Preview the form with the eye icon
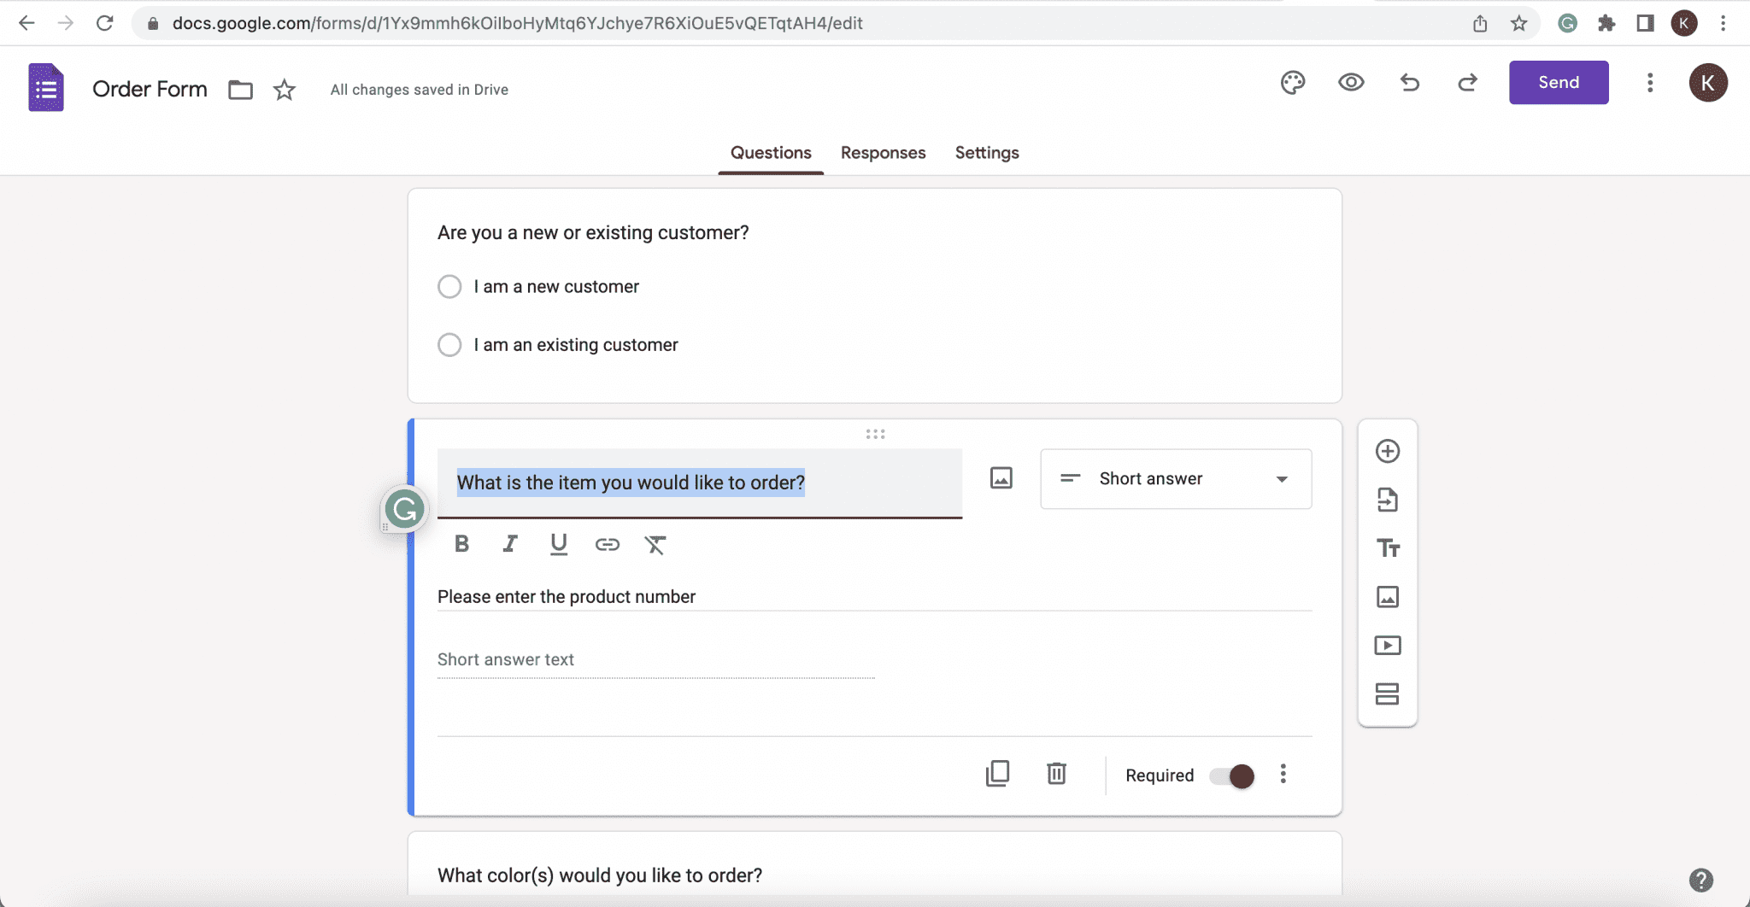The width and height of the screenshot is (1750, 907). click(x=1351, y=83)
